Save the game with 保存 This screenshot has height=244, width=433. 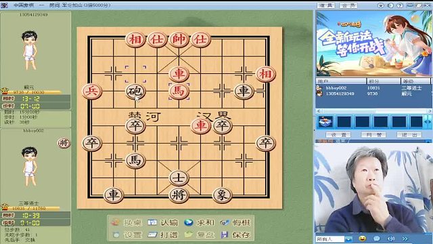click(x=235, y=235)
